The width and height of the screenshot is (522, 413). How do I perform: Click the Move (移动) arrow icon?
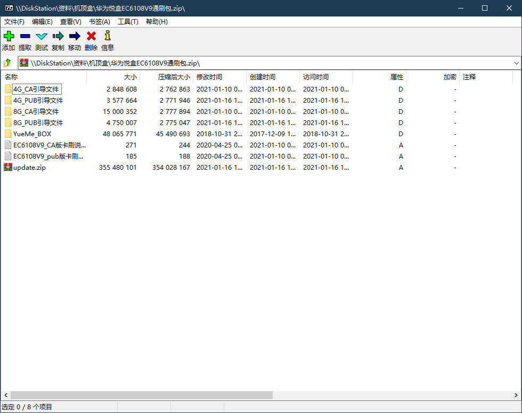click(75, 36)
